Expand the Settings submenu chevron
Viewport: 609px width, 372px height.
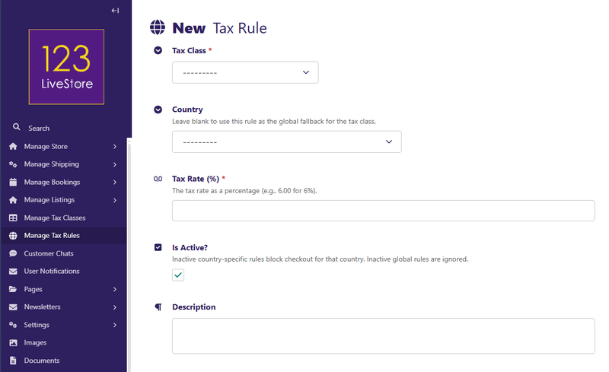[x=114, y=325]
